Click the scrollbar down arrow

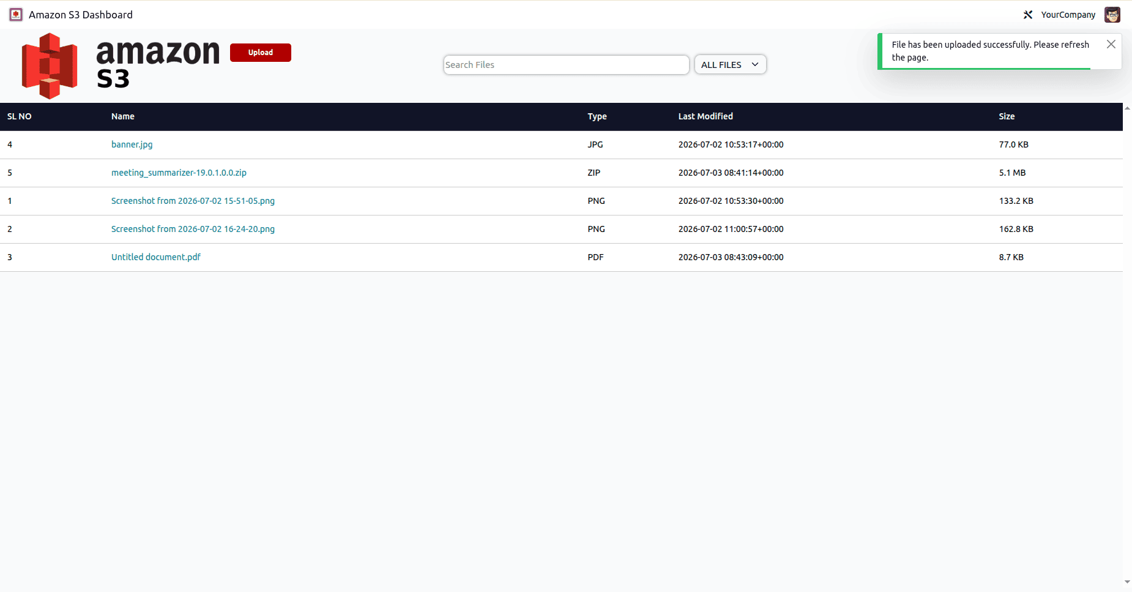[x=1127, y=582]
